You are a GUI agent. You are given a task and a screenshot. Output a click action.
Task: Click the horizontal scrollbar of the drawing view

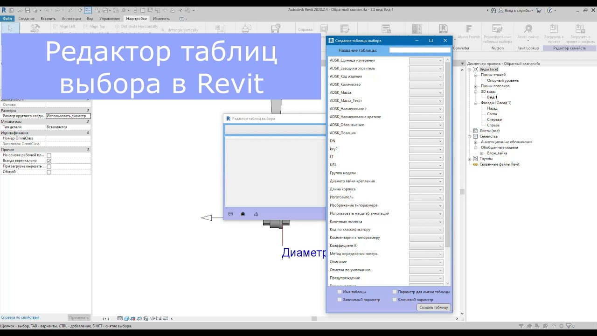[x=315, y=319]
